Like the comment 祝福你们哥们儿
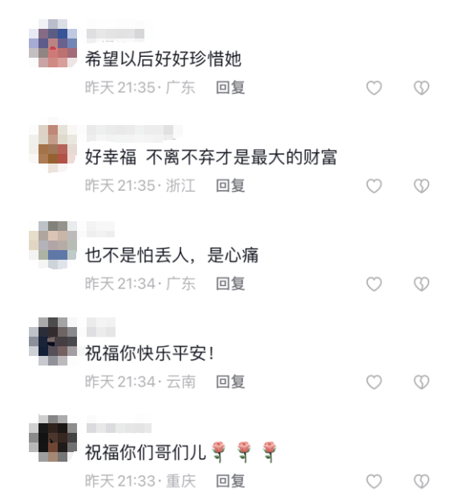 click(374, 481)
